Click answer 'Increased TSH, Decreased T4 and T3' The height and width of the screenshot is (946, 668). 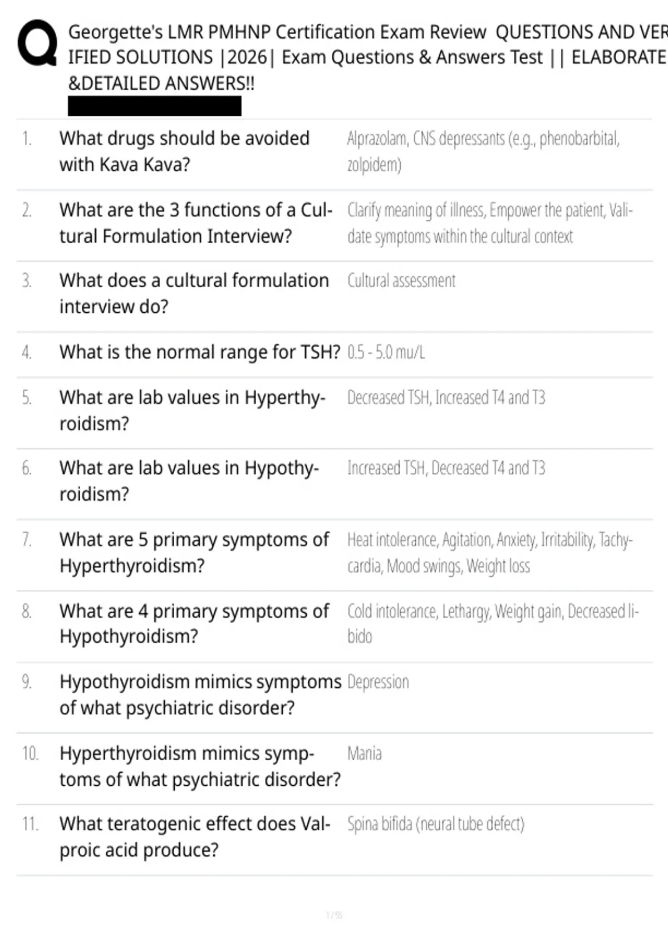tap(446, 468)
